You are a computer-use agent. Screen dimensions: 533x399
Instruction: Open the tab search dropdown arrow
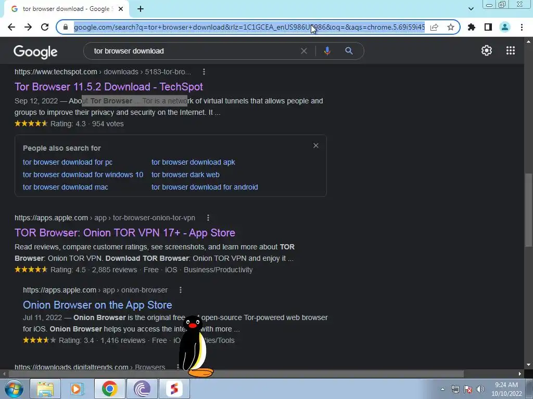point(471,9)
